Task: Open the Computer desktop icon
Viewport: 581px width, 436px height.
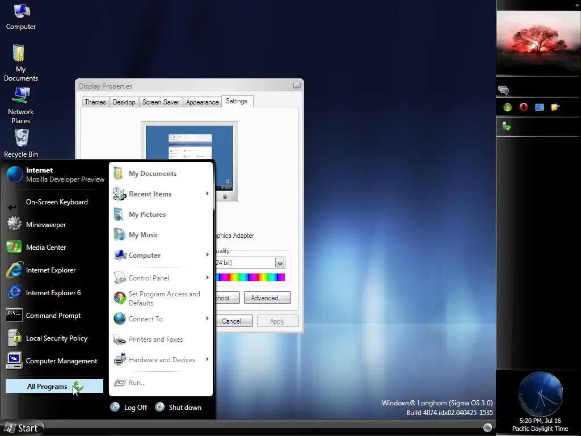Action: pyautogui.click(x=21, y=16)
